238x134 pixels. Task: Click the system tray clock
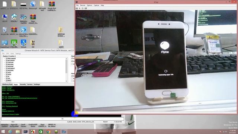(232, 131)
